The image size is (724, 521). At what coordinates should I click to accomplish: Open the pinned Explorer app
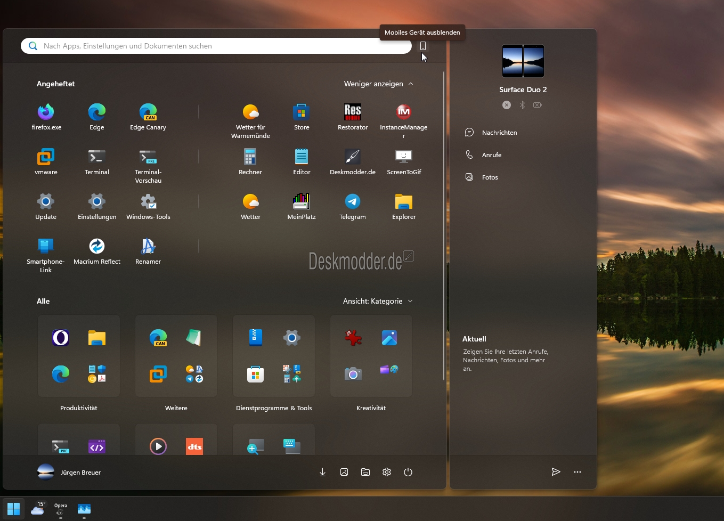(404, 207)
